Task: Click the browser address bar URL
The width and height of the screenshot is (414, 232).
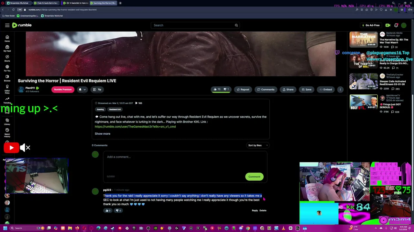Action: point(62,10)
